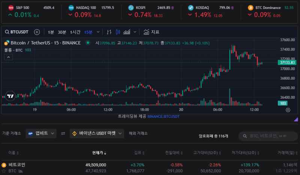Sort table by 김프 column

(x=139, y=153)
